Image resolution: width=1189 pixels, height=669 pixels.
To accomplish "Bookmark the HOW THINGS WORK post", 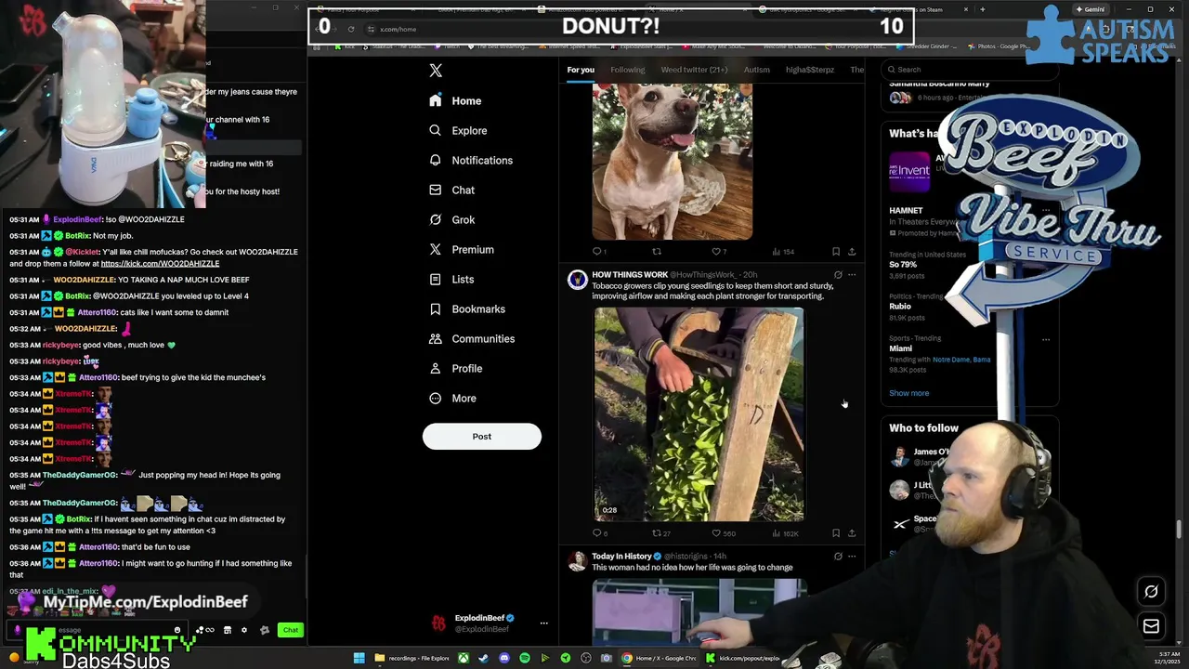I will 835,533.
